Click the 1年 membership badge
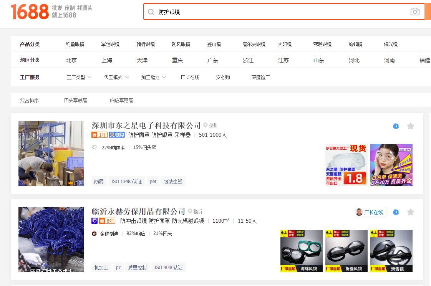This screenshot has height=286, width=431. (x=99, y=135)
